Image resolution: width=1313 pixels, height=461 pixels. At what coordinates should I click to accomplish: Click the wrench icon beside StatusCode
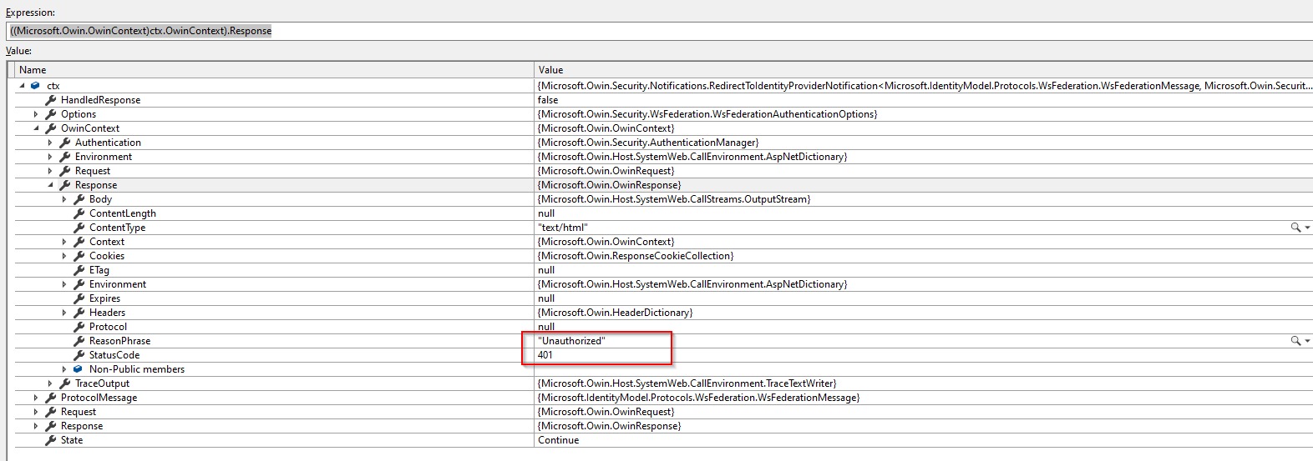pos(79,355)
